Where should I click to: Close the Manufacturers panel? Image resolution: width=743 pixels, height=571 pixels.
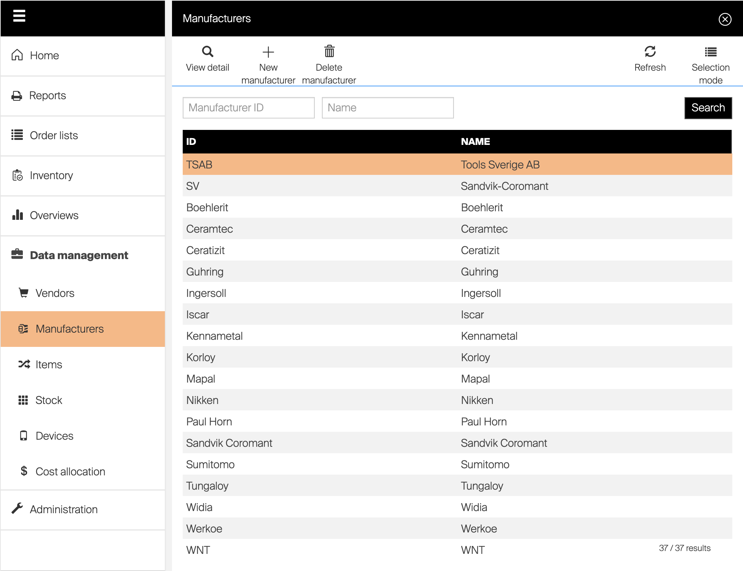pos(724,19)
